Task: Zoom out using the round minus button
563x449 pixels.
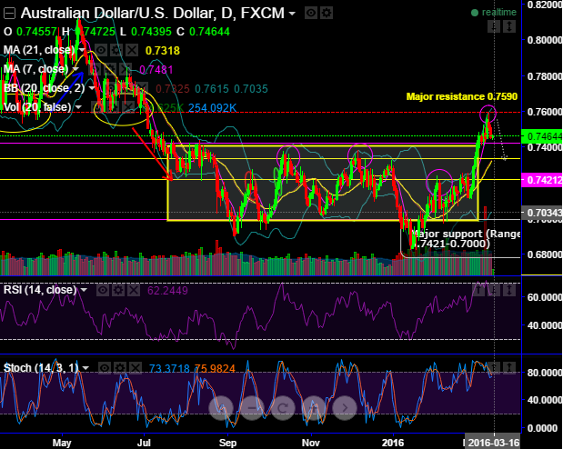Action: point(252,408)
